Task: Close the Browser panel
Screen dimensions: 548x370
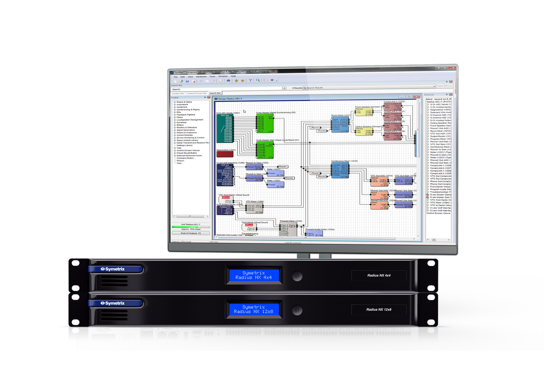Action: point(451,95)
